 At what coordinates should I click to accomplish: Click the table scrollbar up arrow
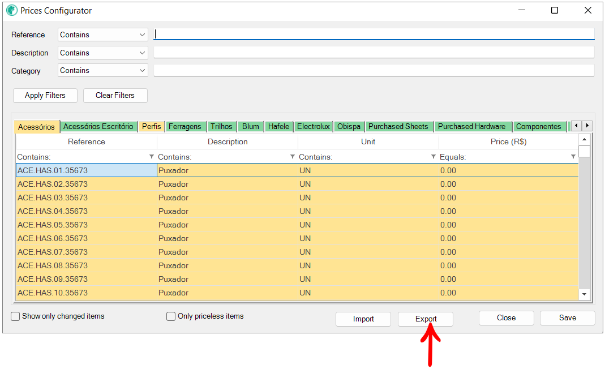[x=584, y=139]
